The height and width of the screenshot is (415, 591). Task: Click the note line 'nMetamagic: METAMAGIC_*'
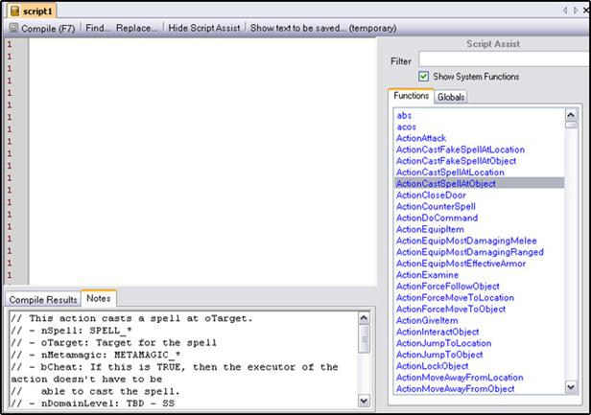pyautogui.click(x=110, y=355)
